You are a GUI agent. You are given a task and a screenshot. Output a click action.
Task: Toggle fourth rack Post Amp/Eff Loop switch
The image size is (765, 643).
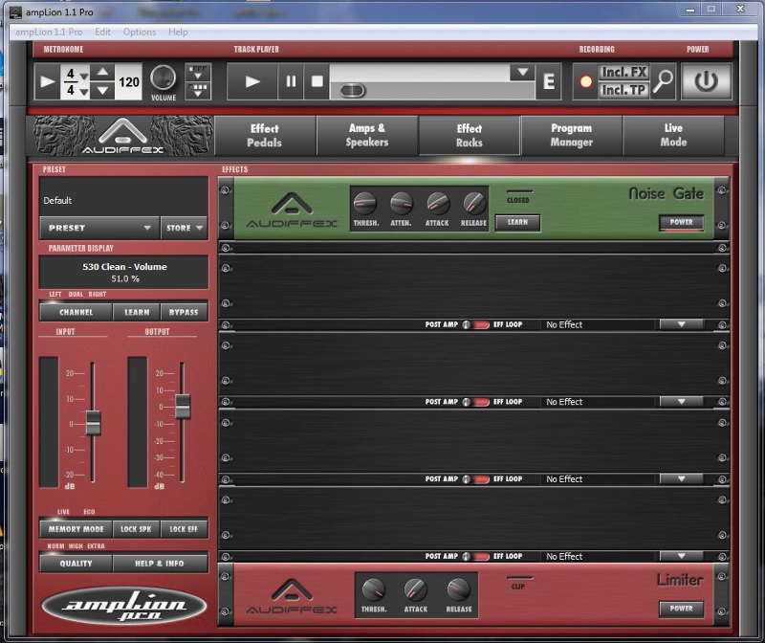476,556
